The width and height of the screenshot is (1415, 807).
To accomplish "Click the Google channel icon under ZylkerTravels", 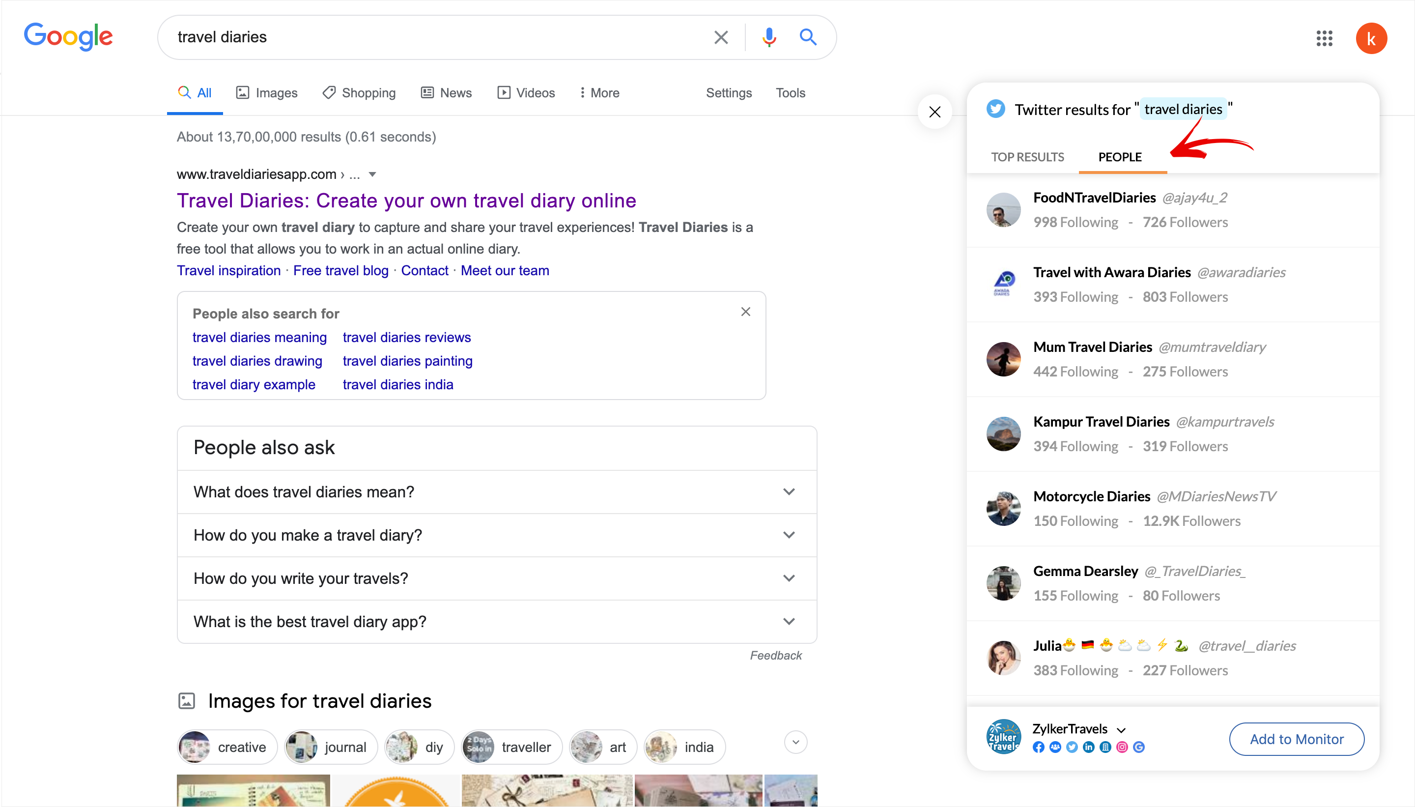I will point(1139,747).
